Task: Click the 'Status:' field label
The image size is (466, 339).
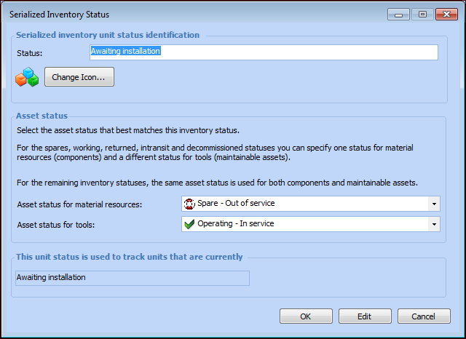Action: 30,53
